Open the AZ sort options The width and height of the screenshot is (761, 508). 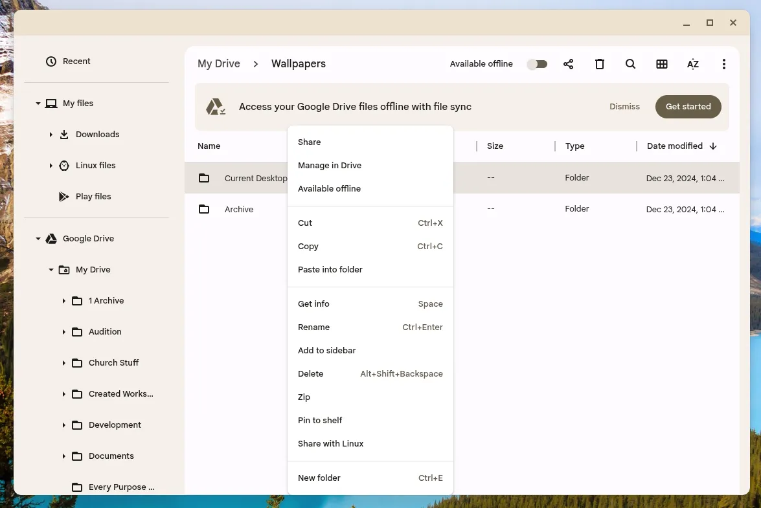(692, 64)
